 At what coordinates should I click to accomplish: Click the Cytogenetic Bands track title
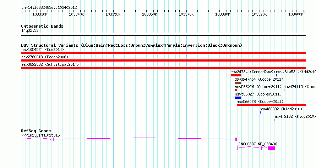click(x=42, y=26)
